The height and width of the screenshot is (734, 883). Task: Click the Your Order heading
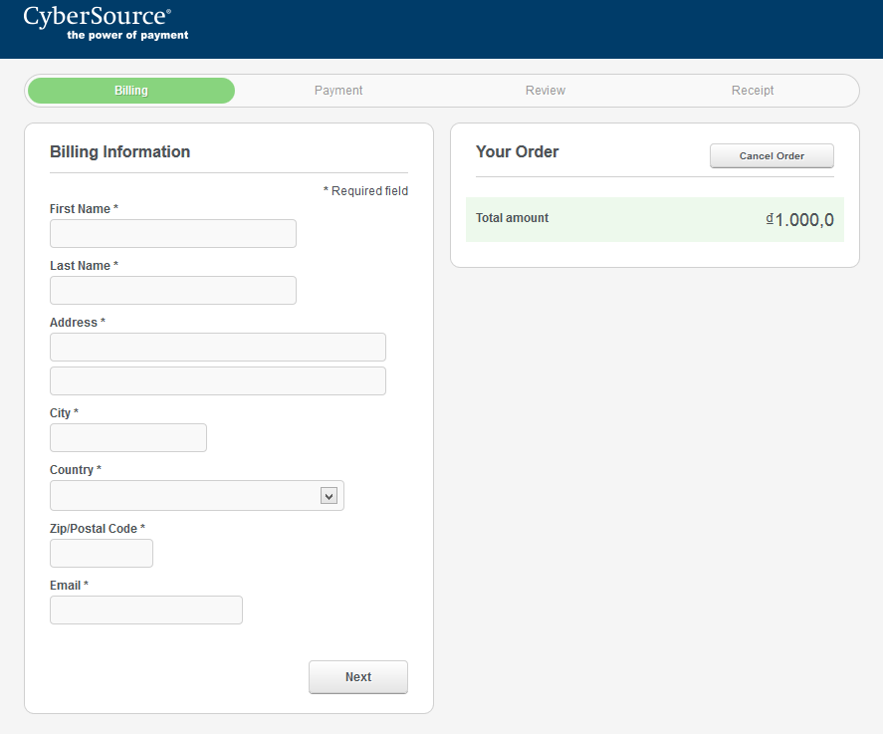517,152
